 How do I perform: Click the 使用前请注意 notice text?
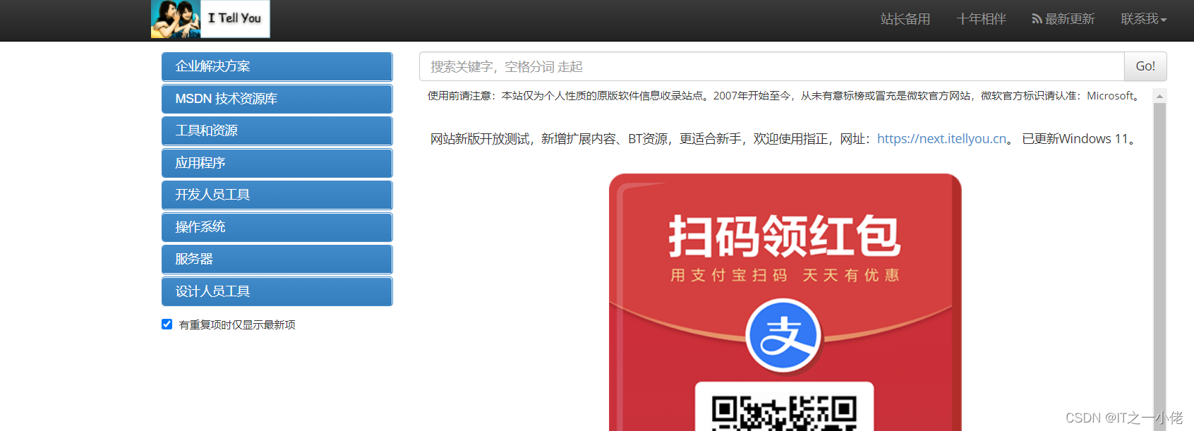(x=785, y=96)
